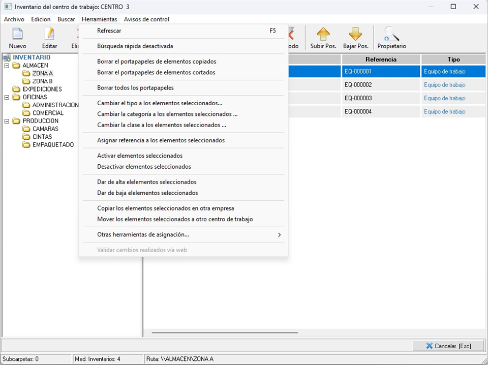Image resolution: width=488 pixels, height=365 pixels.
Task: Collapse the OFICINAS tree node
Action: point(7,97)
